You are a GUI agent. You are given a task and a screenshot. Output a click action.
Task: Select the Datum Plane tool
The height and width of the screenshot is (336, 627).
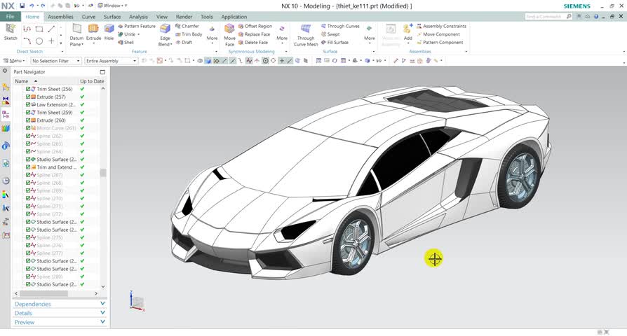[x=76, y=35]
